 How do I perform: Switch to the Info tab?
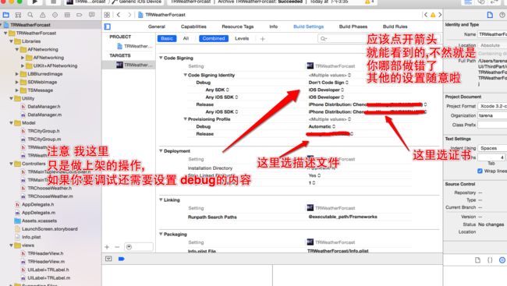click(273, 26)
